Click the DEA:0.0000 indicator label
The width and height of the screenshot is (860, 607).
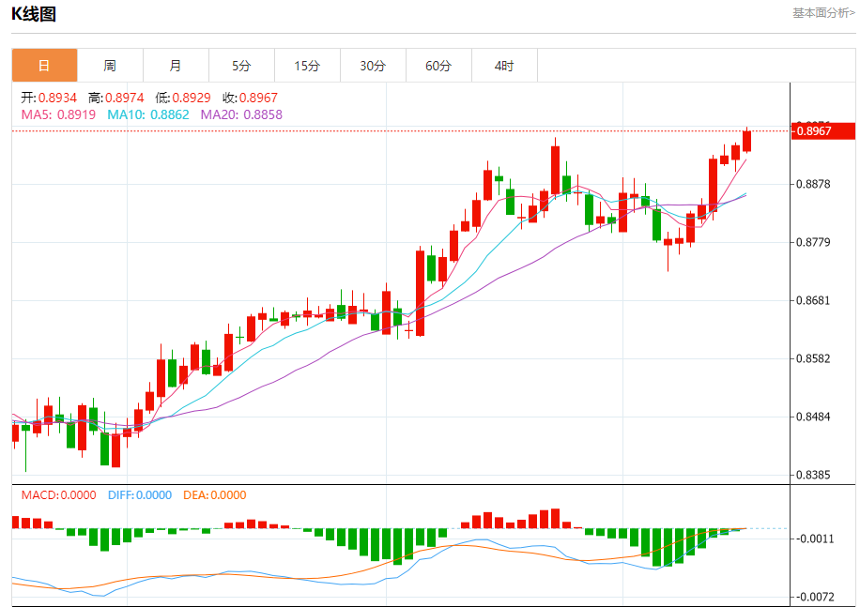click(214, 495)
